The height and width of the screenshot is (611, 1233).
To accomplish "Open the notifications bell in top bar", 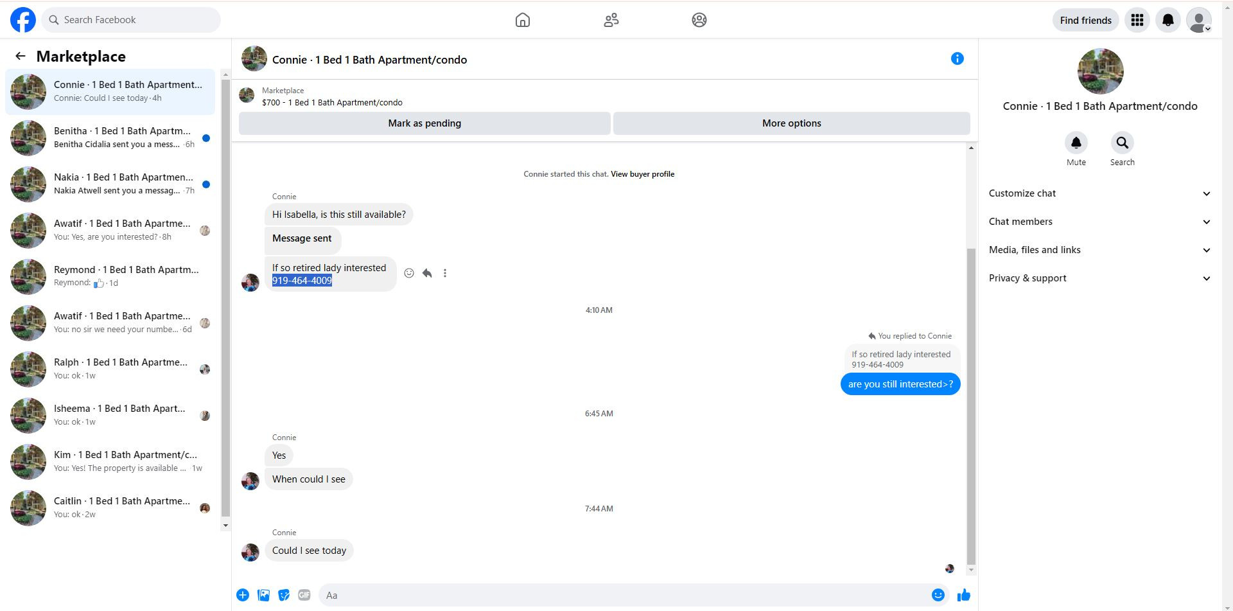I will pos(1168,20).
